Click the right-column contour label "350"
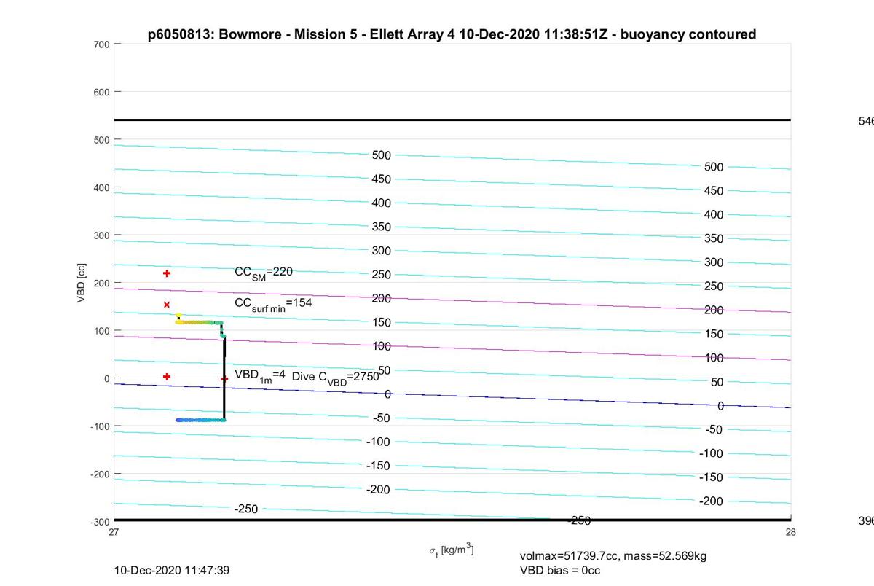The image size is (874, 586). tap(714, 238)
